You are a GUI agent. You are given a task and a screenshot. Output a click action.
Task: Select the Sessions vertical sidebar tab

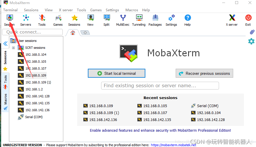5,60
